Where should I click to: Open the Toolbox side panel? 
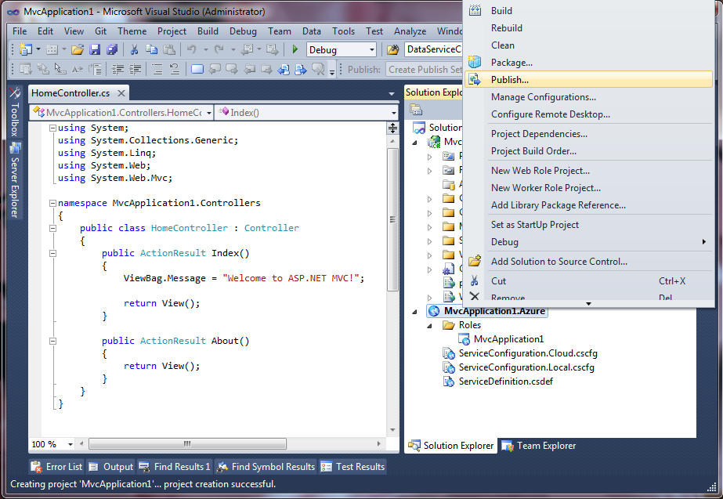[15, 112]
